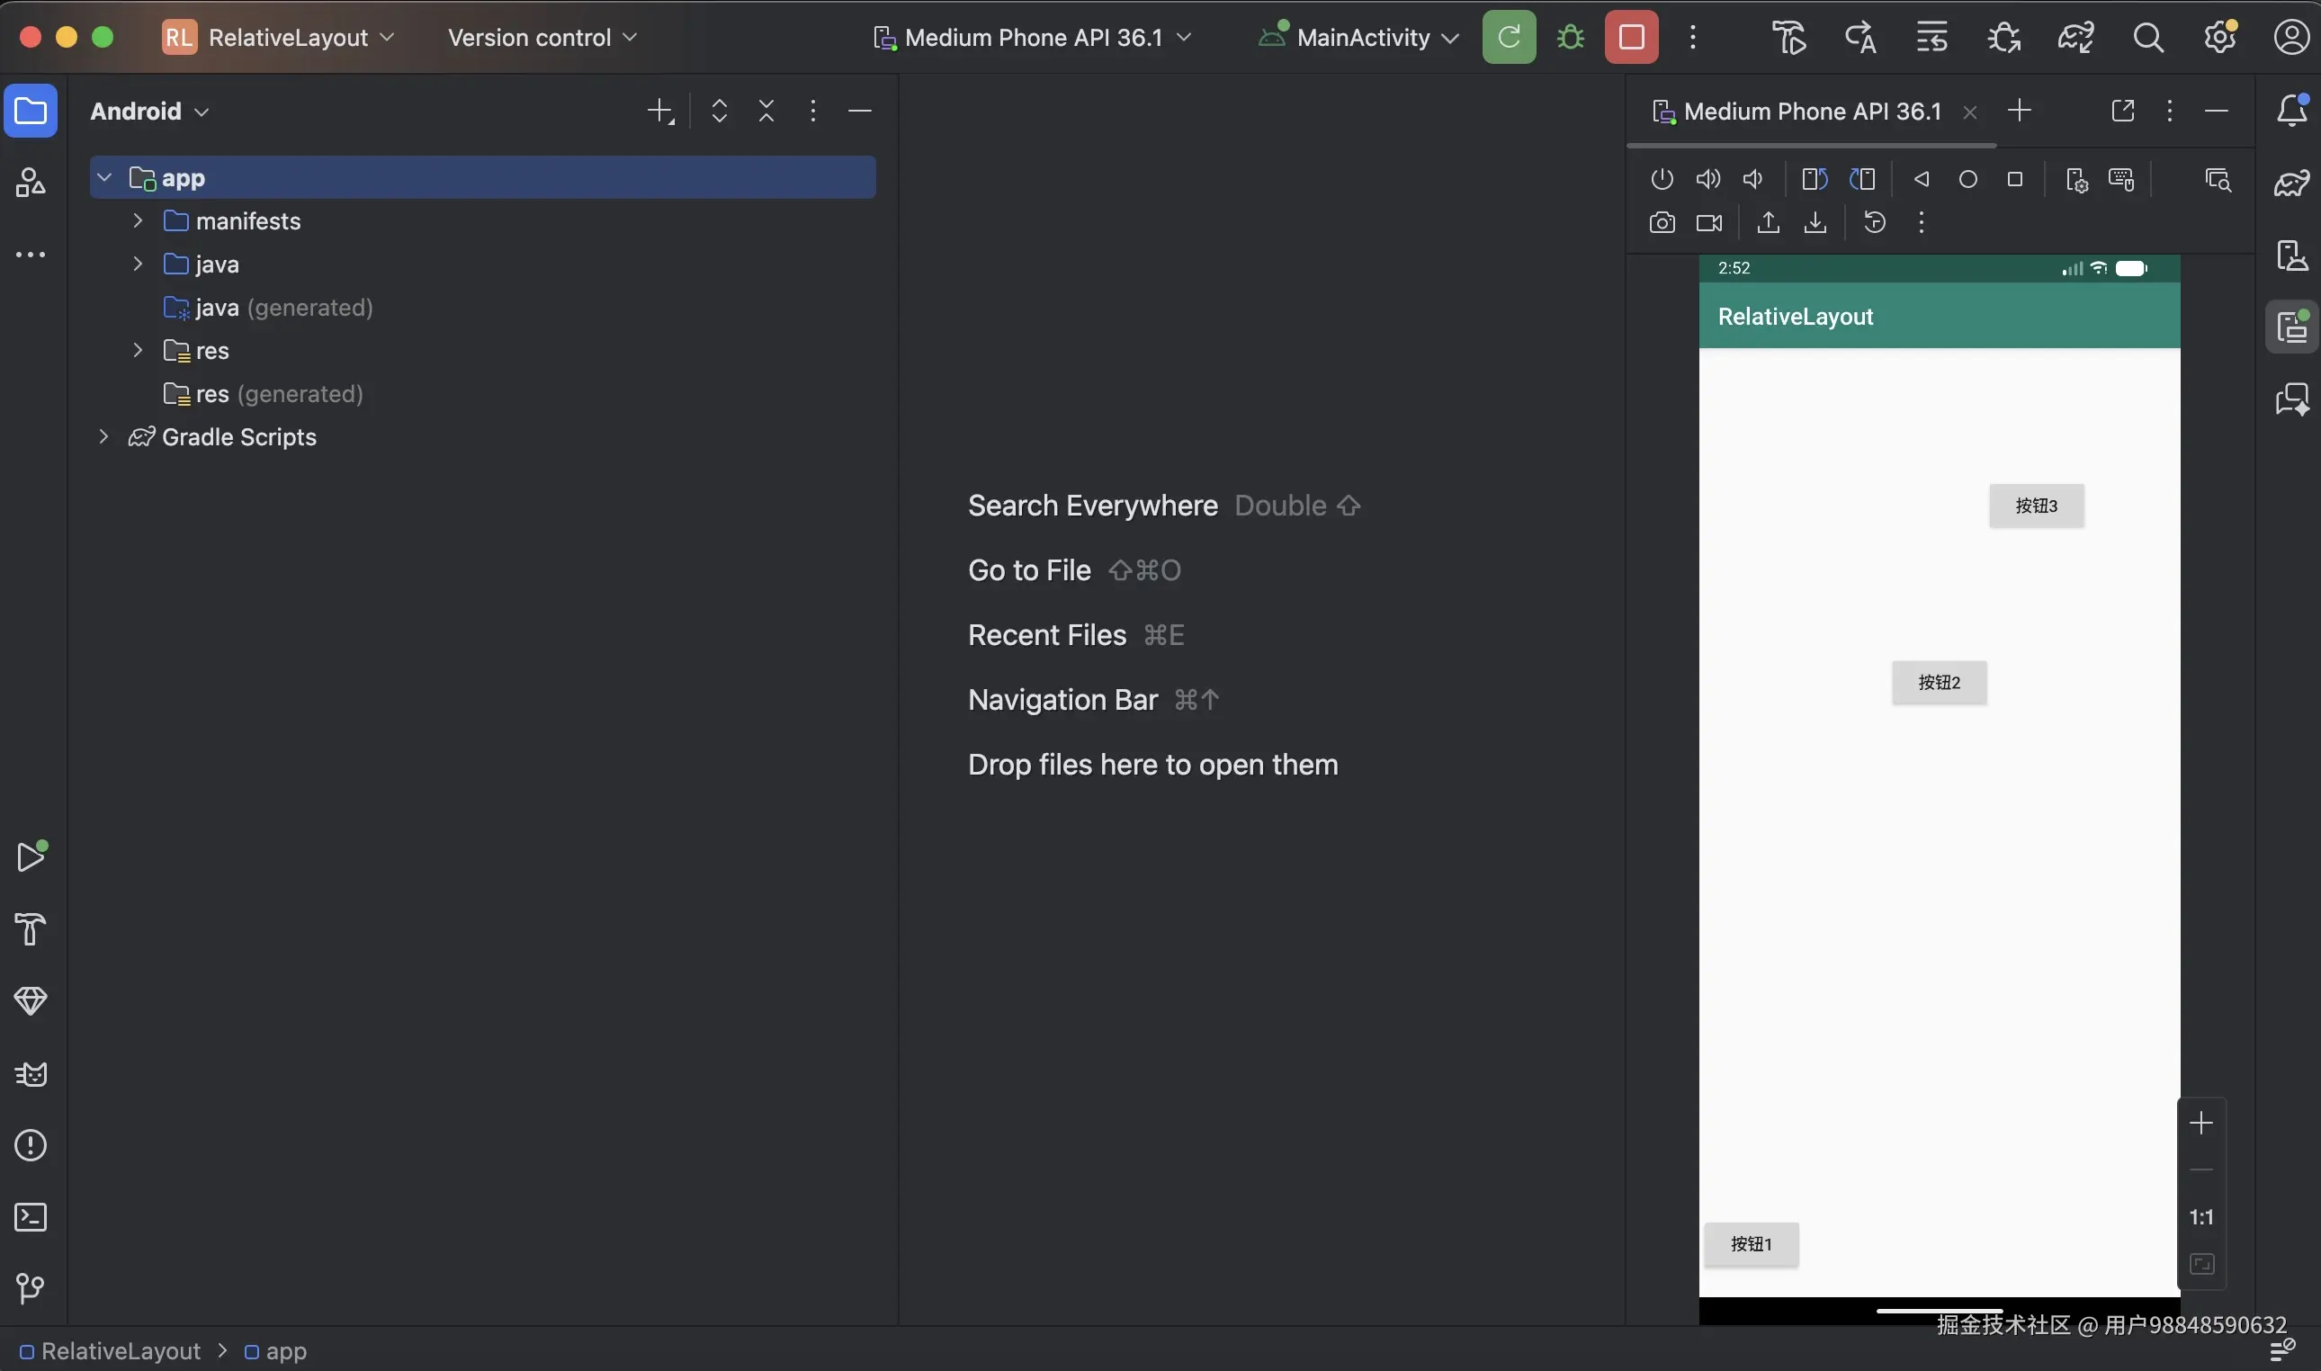The height and width of the screenshot is (1371, 2321).
Task: Click the Debug app bug icon
Action: coord(1570,38)
